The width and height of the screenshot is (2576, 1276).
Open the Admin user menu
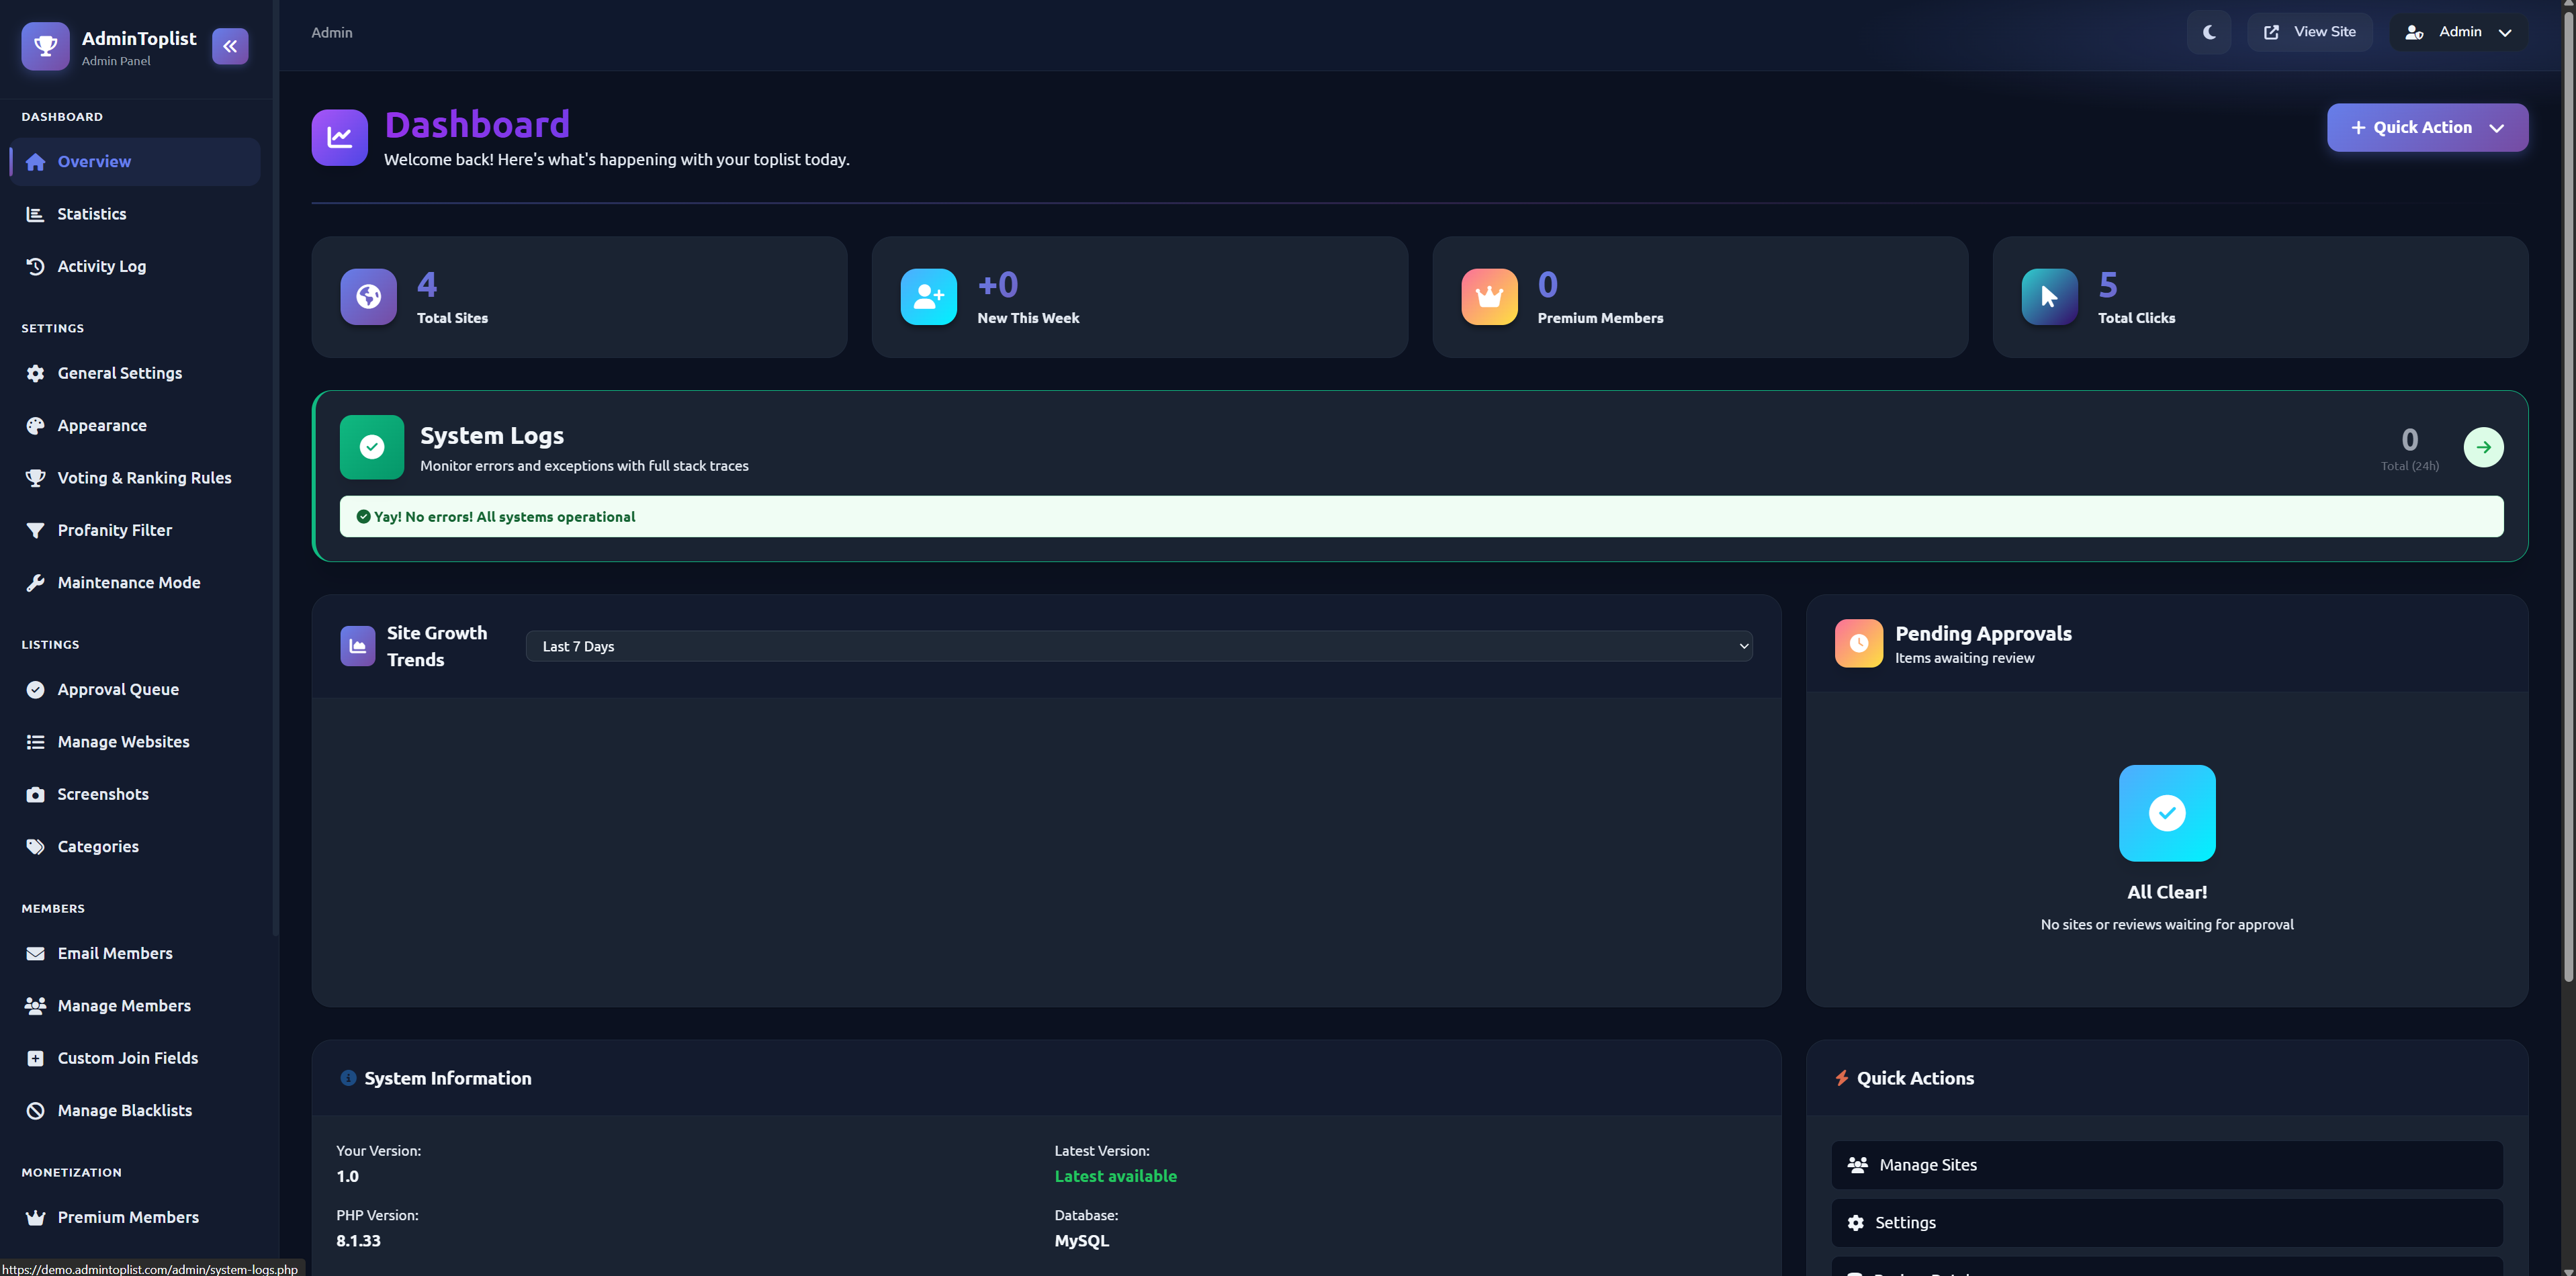coord(2458,32)
